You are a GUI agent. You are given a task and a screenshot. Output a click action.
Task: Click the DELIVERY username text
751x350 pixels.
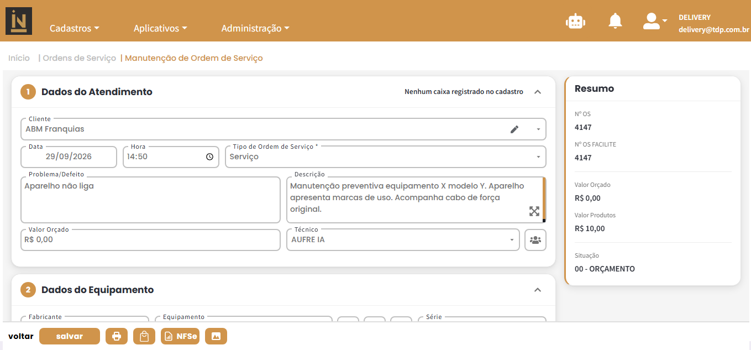pyautogui.click(x=695, y=18)
